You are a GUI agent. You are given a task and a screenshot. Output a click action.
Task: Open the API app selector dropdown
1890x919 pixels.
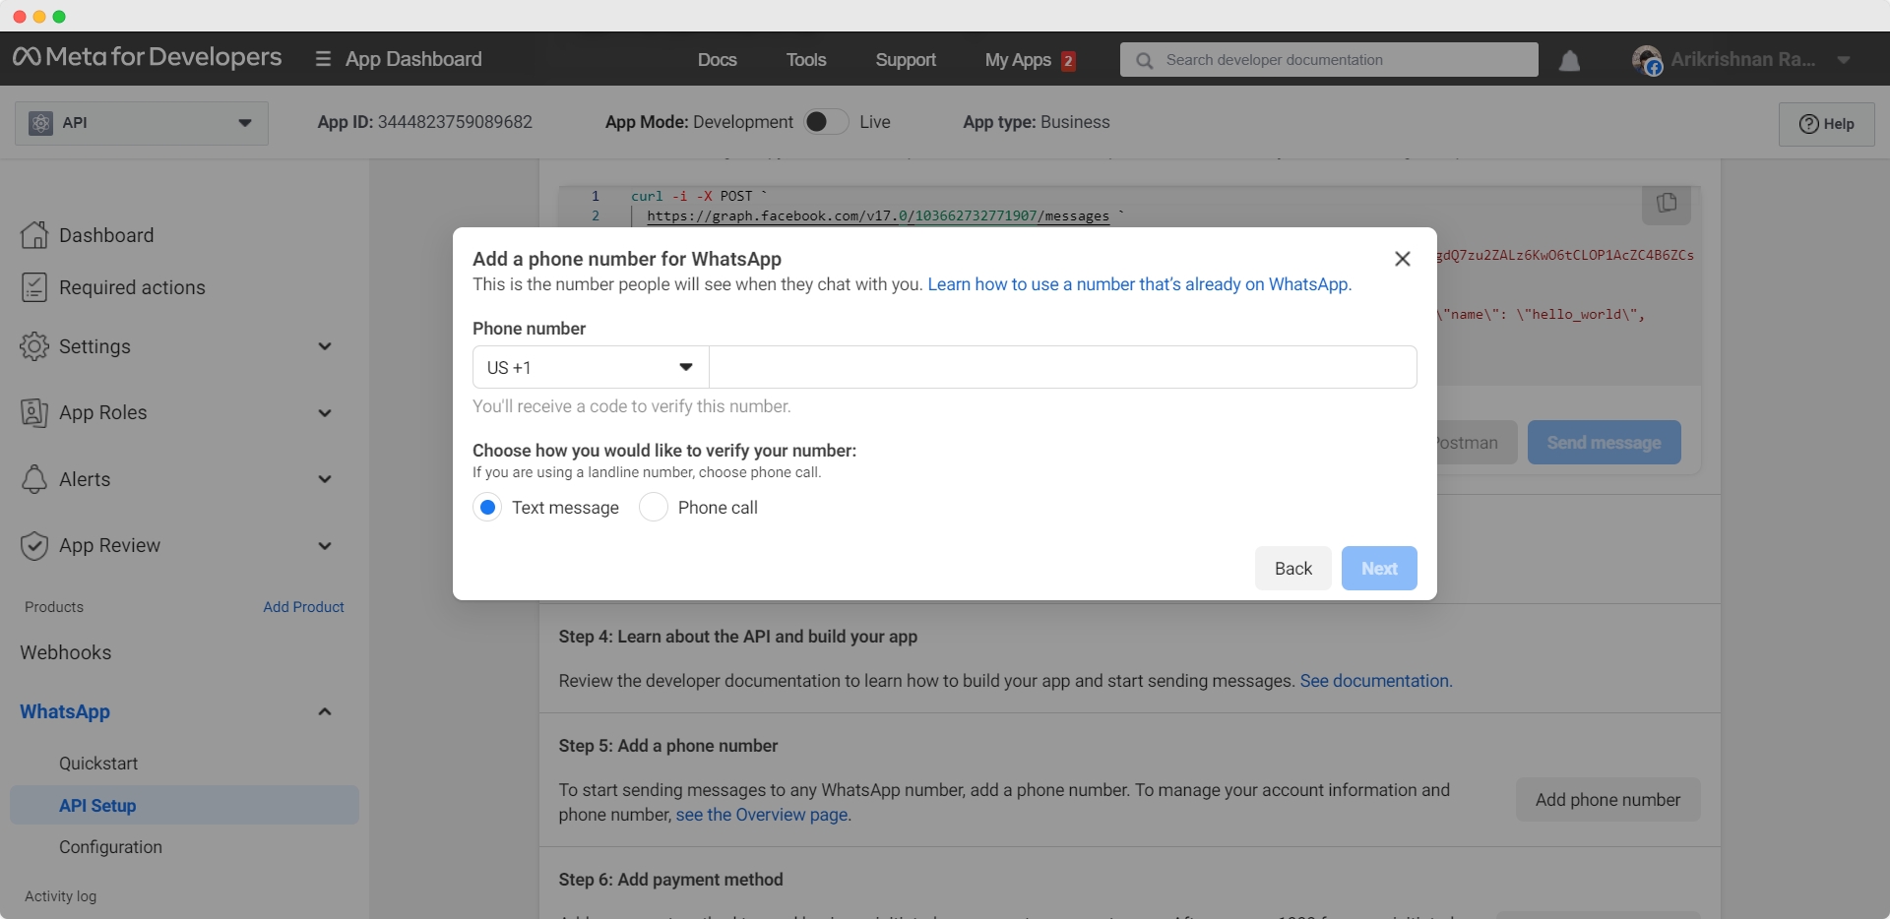(142, 123)
